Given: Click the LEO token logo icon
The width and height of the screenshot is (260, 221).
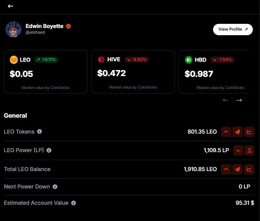Looking at the screenshot, I should [14, 60].
